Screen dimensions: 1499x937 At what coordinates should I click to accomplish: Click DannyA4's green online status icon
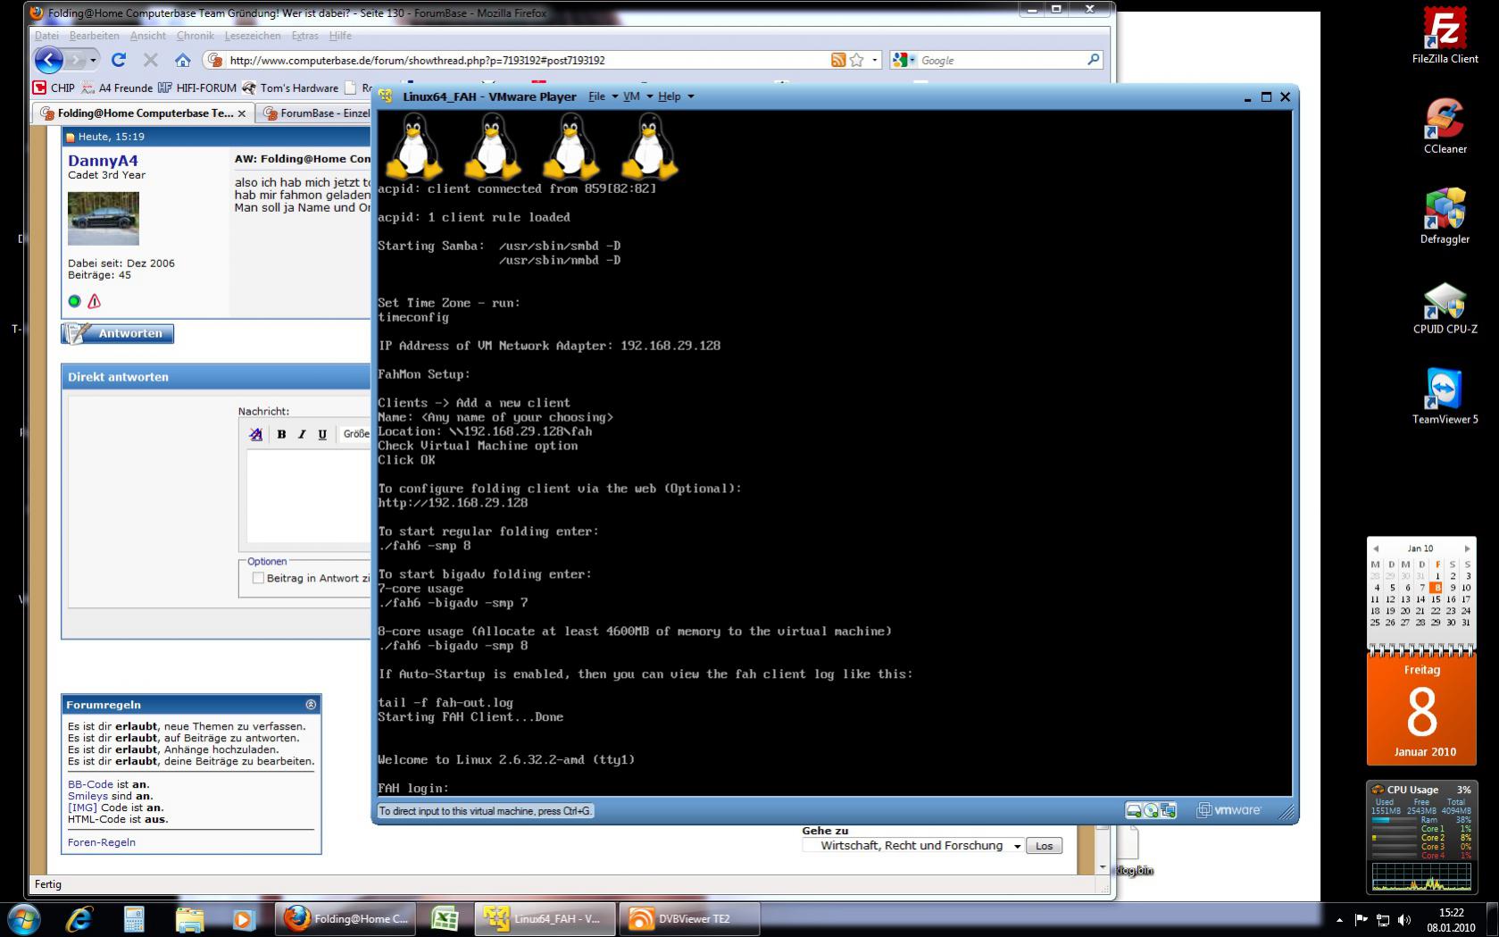[74, 301]
